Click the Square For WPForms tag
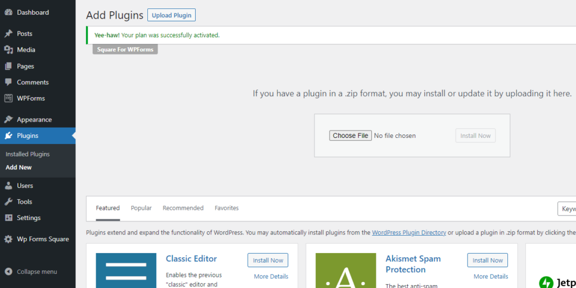 [x=125, y=49]
